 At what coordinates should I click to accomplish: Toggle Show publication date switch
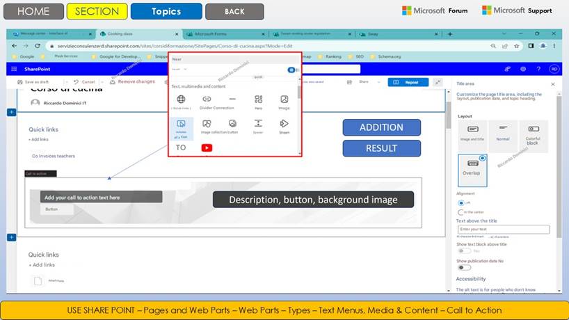tap(464, 267)
